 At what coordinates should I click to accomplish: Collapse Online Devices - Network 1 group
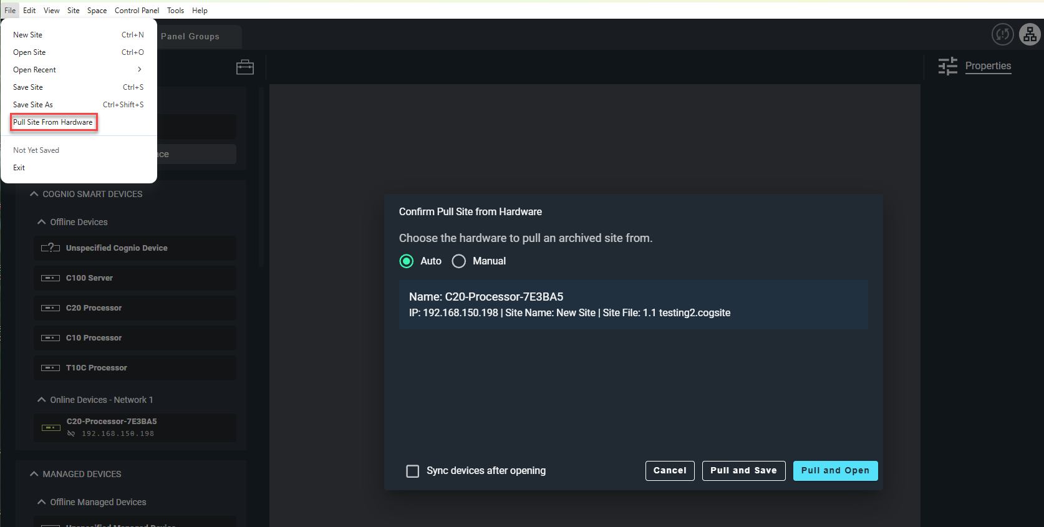click(x=42, y=400)
